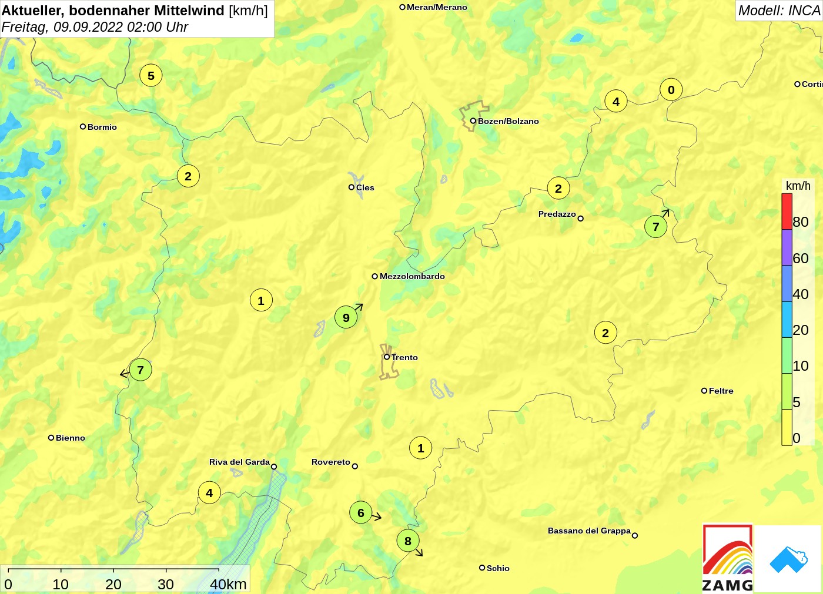Click the red 80 km/h legend color
Image resolution: width=823 pixels, height=594 pixels.
pos(787,212)
